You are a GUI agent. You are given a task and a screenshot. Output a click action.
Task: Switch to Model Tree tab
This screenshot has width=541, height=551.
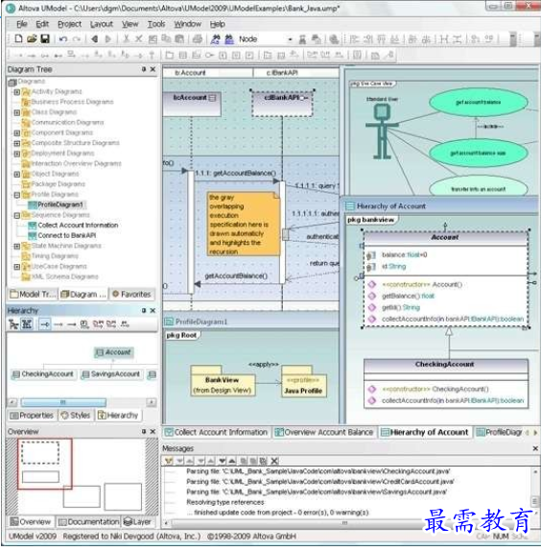(x=33, y=294)
